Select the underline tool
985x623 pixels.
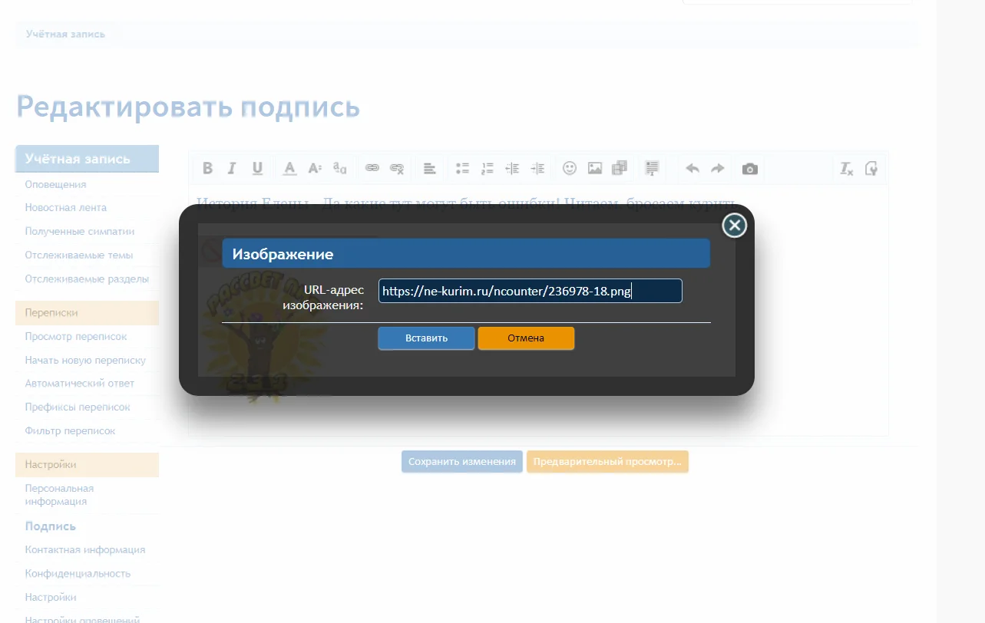coord(258,168)
